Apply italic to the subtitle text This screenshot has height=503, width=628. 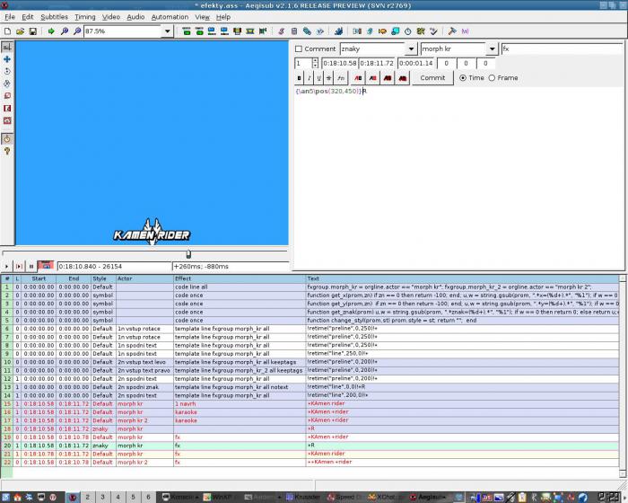click(x=310, y=78)
